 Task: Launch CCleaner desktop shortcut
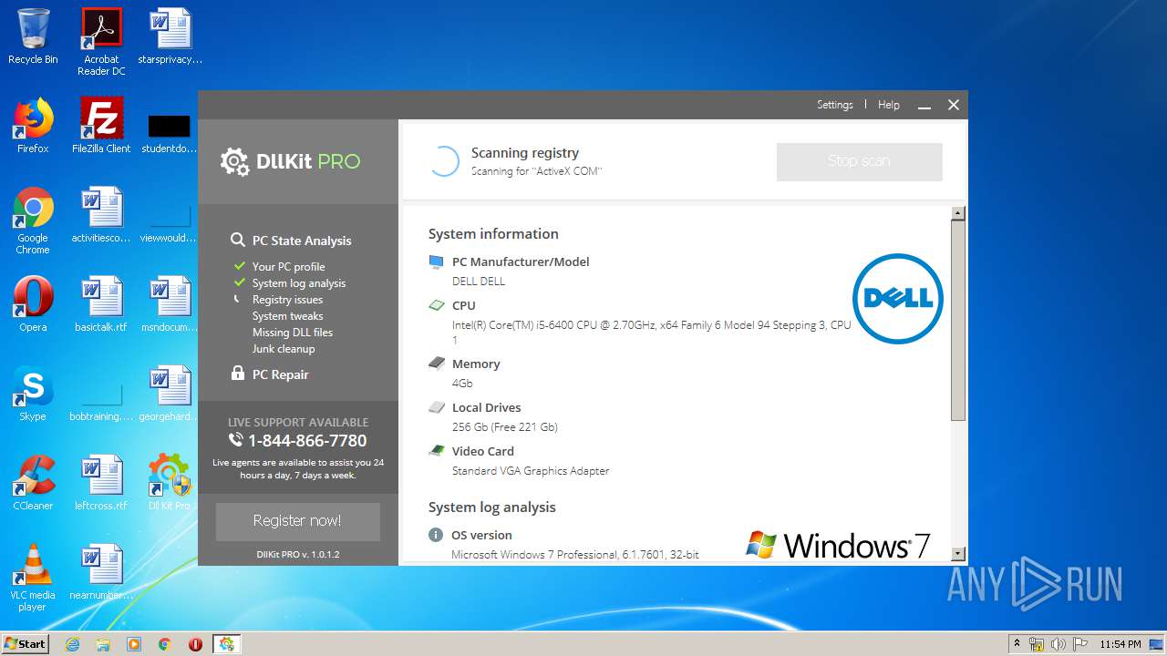point(33,483)
